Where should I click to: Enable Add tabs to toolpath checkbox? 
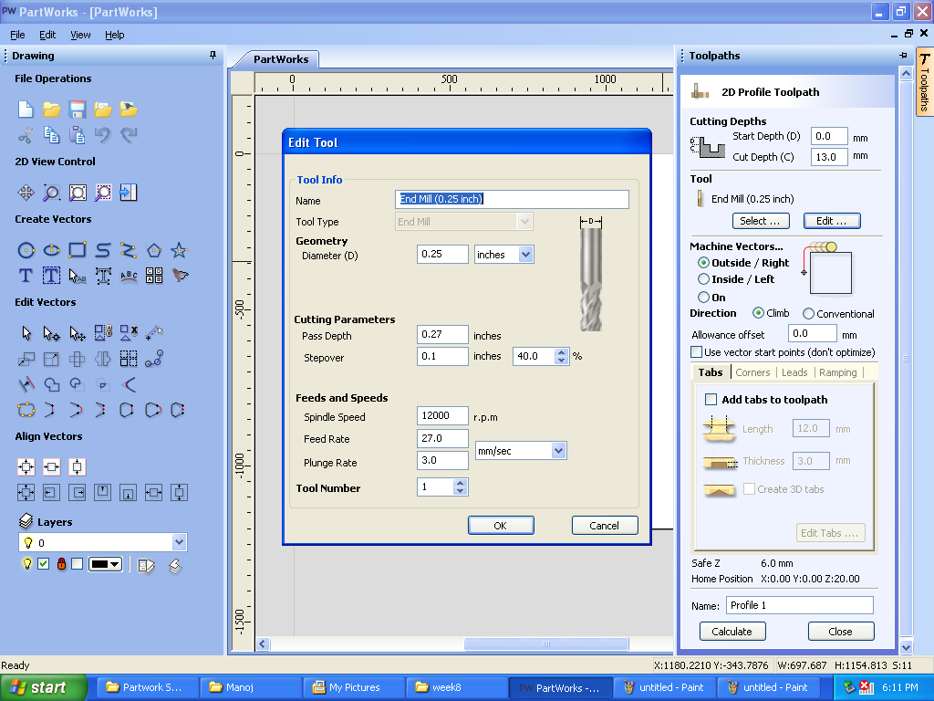click(x=711, y=400)
